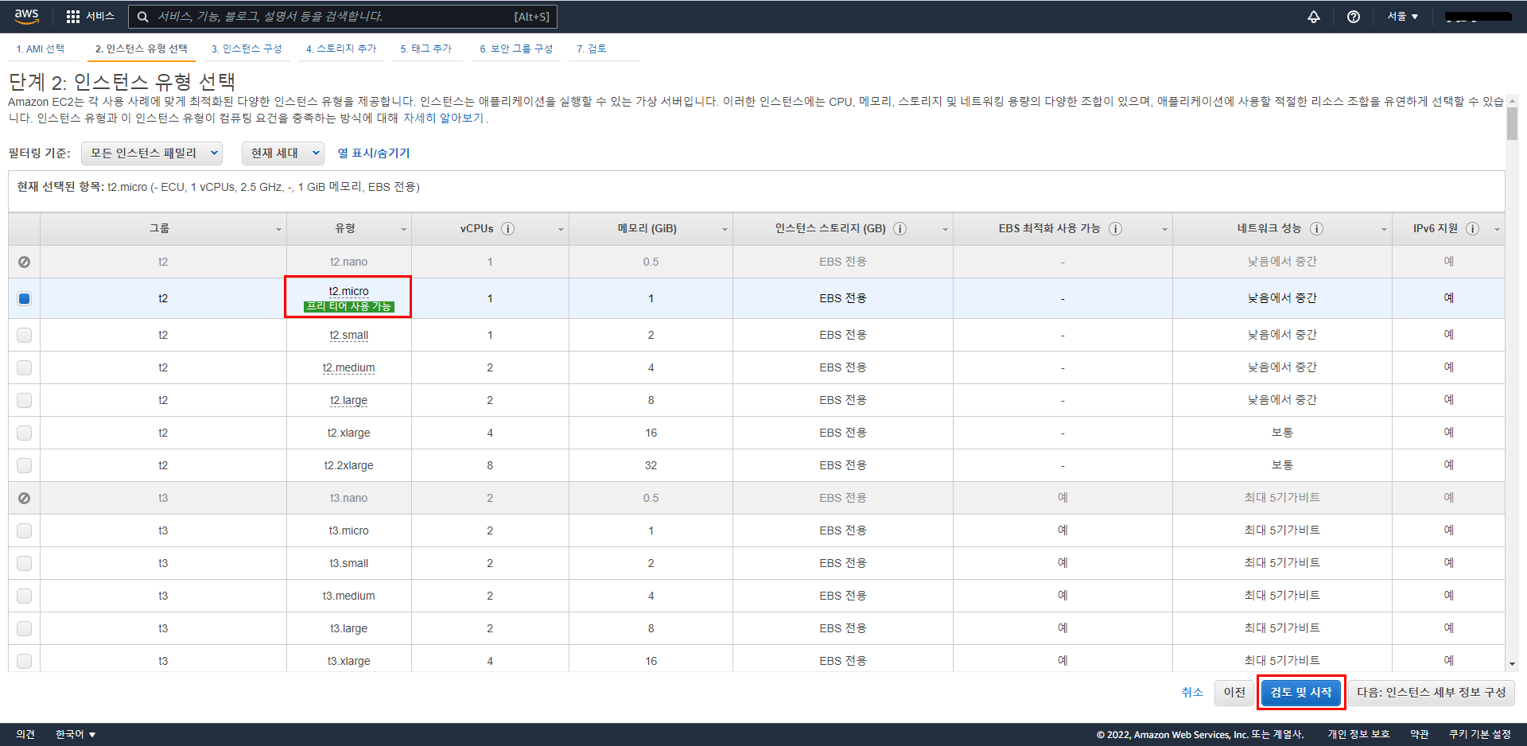
Task: Open the learn more link
Action: pos(443,119)
